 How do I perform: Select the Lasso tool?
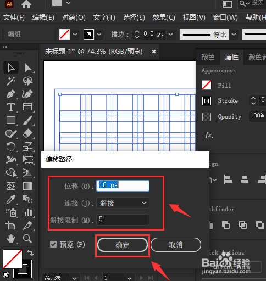[27, 81]
